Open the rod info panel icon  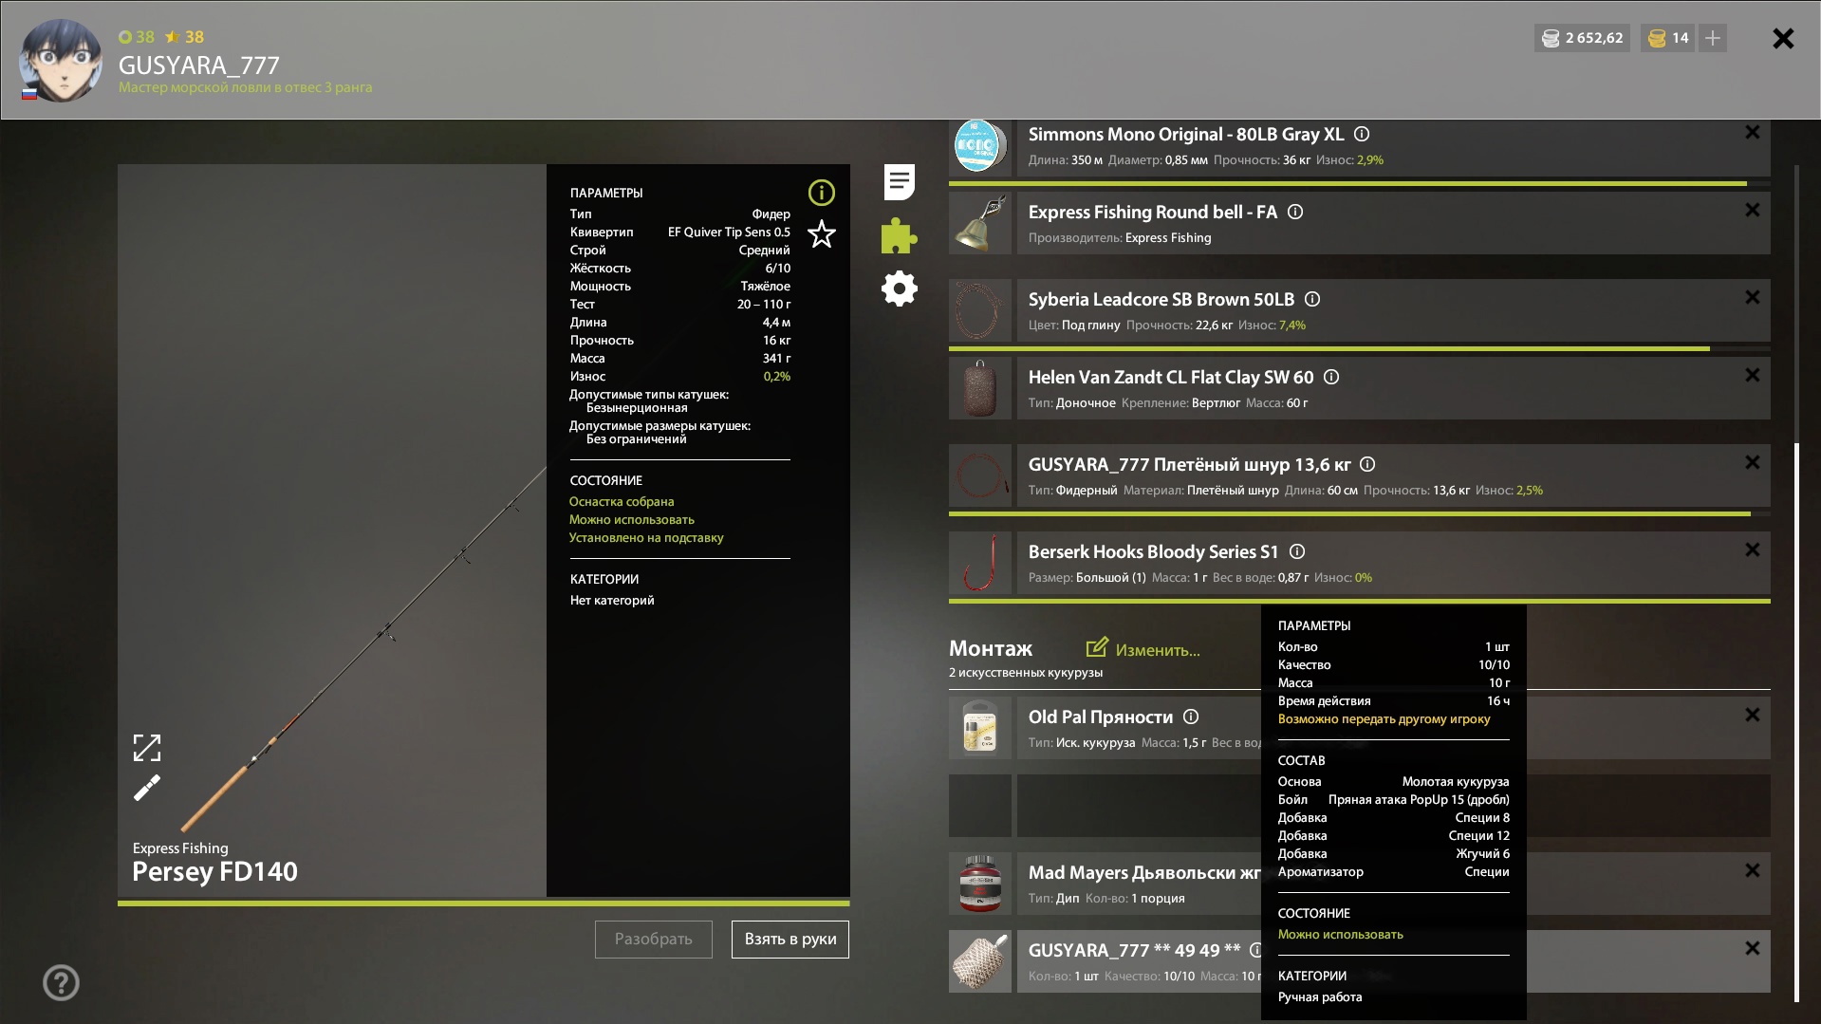[x=821, y=193]
